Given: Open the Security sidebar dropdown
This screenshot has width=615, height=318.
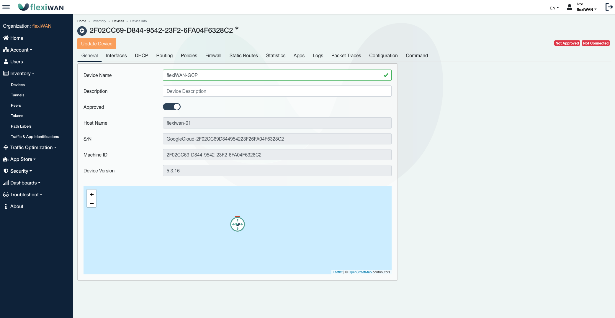Looking at the screenshot, I should click(x=21, y=171).
